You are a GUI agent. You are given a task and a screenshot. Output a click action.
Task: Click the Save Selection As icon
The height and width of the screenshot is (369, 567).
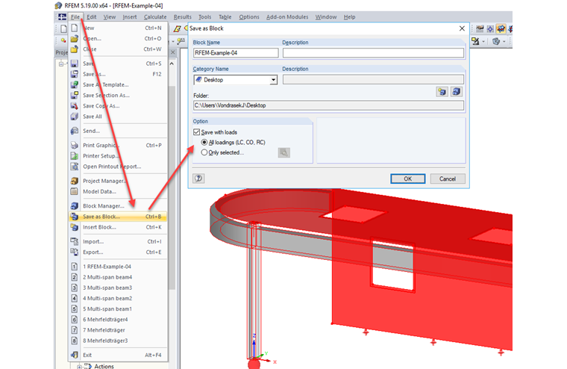click(x=75, y=95)
